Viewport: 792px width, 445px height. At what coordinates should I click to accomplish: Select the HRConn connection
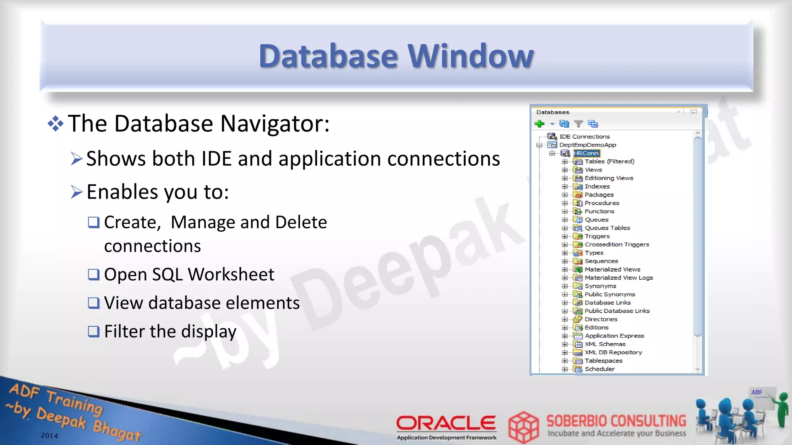coord(586,153)
